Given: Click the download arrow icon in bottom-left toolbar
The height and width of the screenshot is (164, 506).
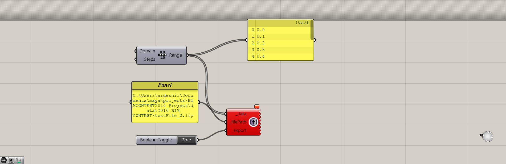Looking at the screenshot, I should tap(11, 160).
